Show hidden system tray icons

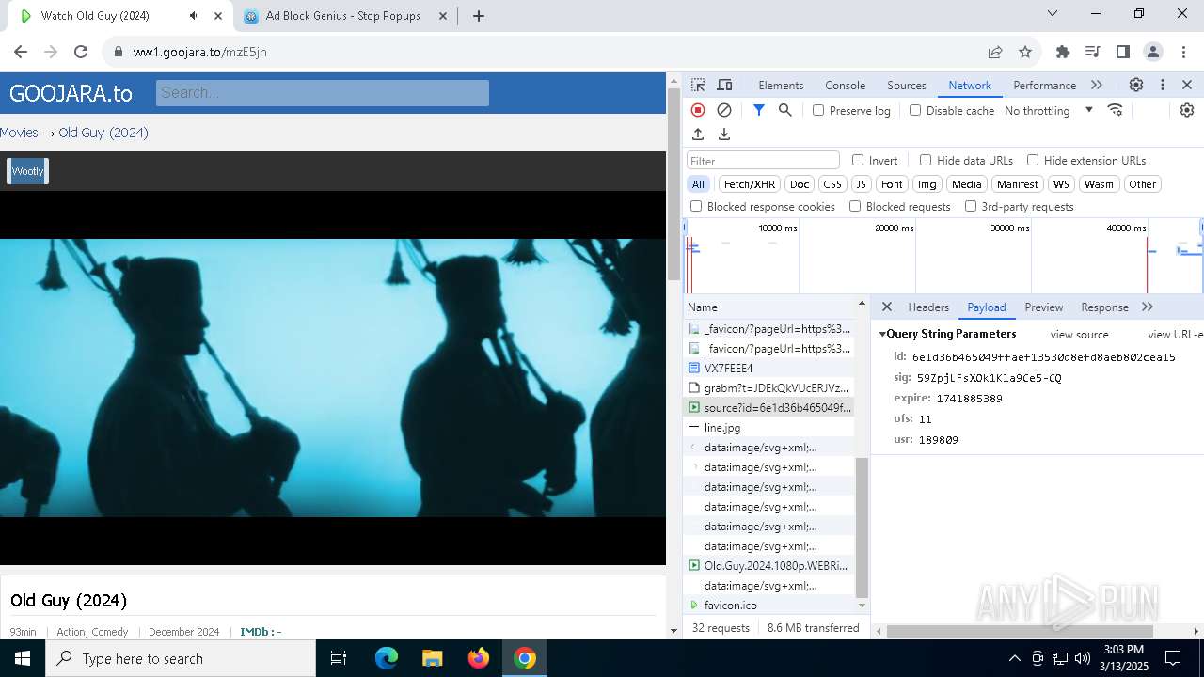click(1014, 658)
